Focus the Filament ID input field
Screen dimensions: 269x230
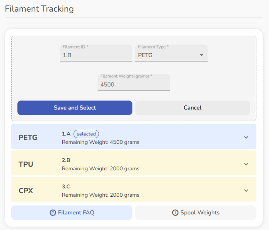[96, 55]
